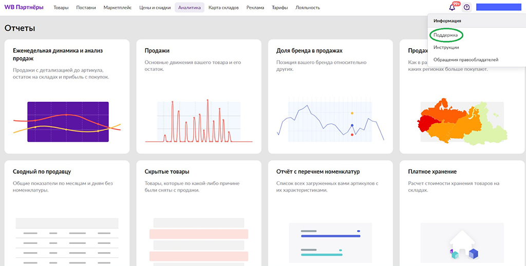Click the weekly dynamics purple chart thumbnail

pyautogui.click(x=67, y=122)
